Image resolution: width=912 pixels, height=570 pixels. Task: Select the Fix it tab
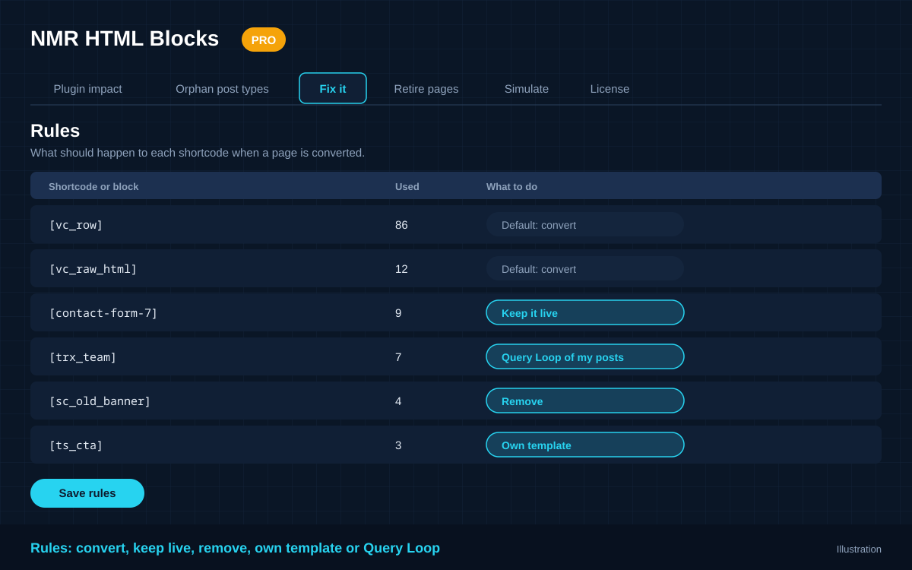pyautogui.click(x=333, y=88)
